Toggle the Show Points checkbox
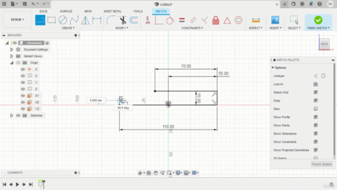The width and height of the screenshot is (337, 190). (x=315, y=125)
